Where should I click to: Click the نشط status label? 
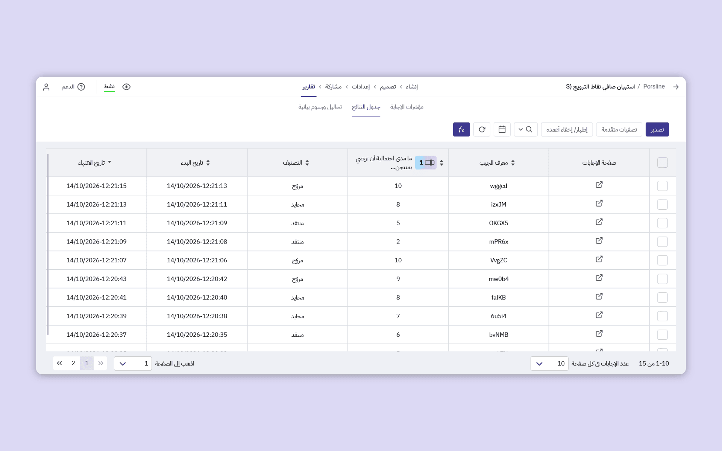109,87
